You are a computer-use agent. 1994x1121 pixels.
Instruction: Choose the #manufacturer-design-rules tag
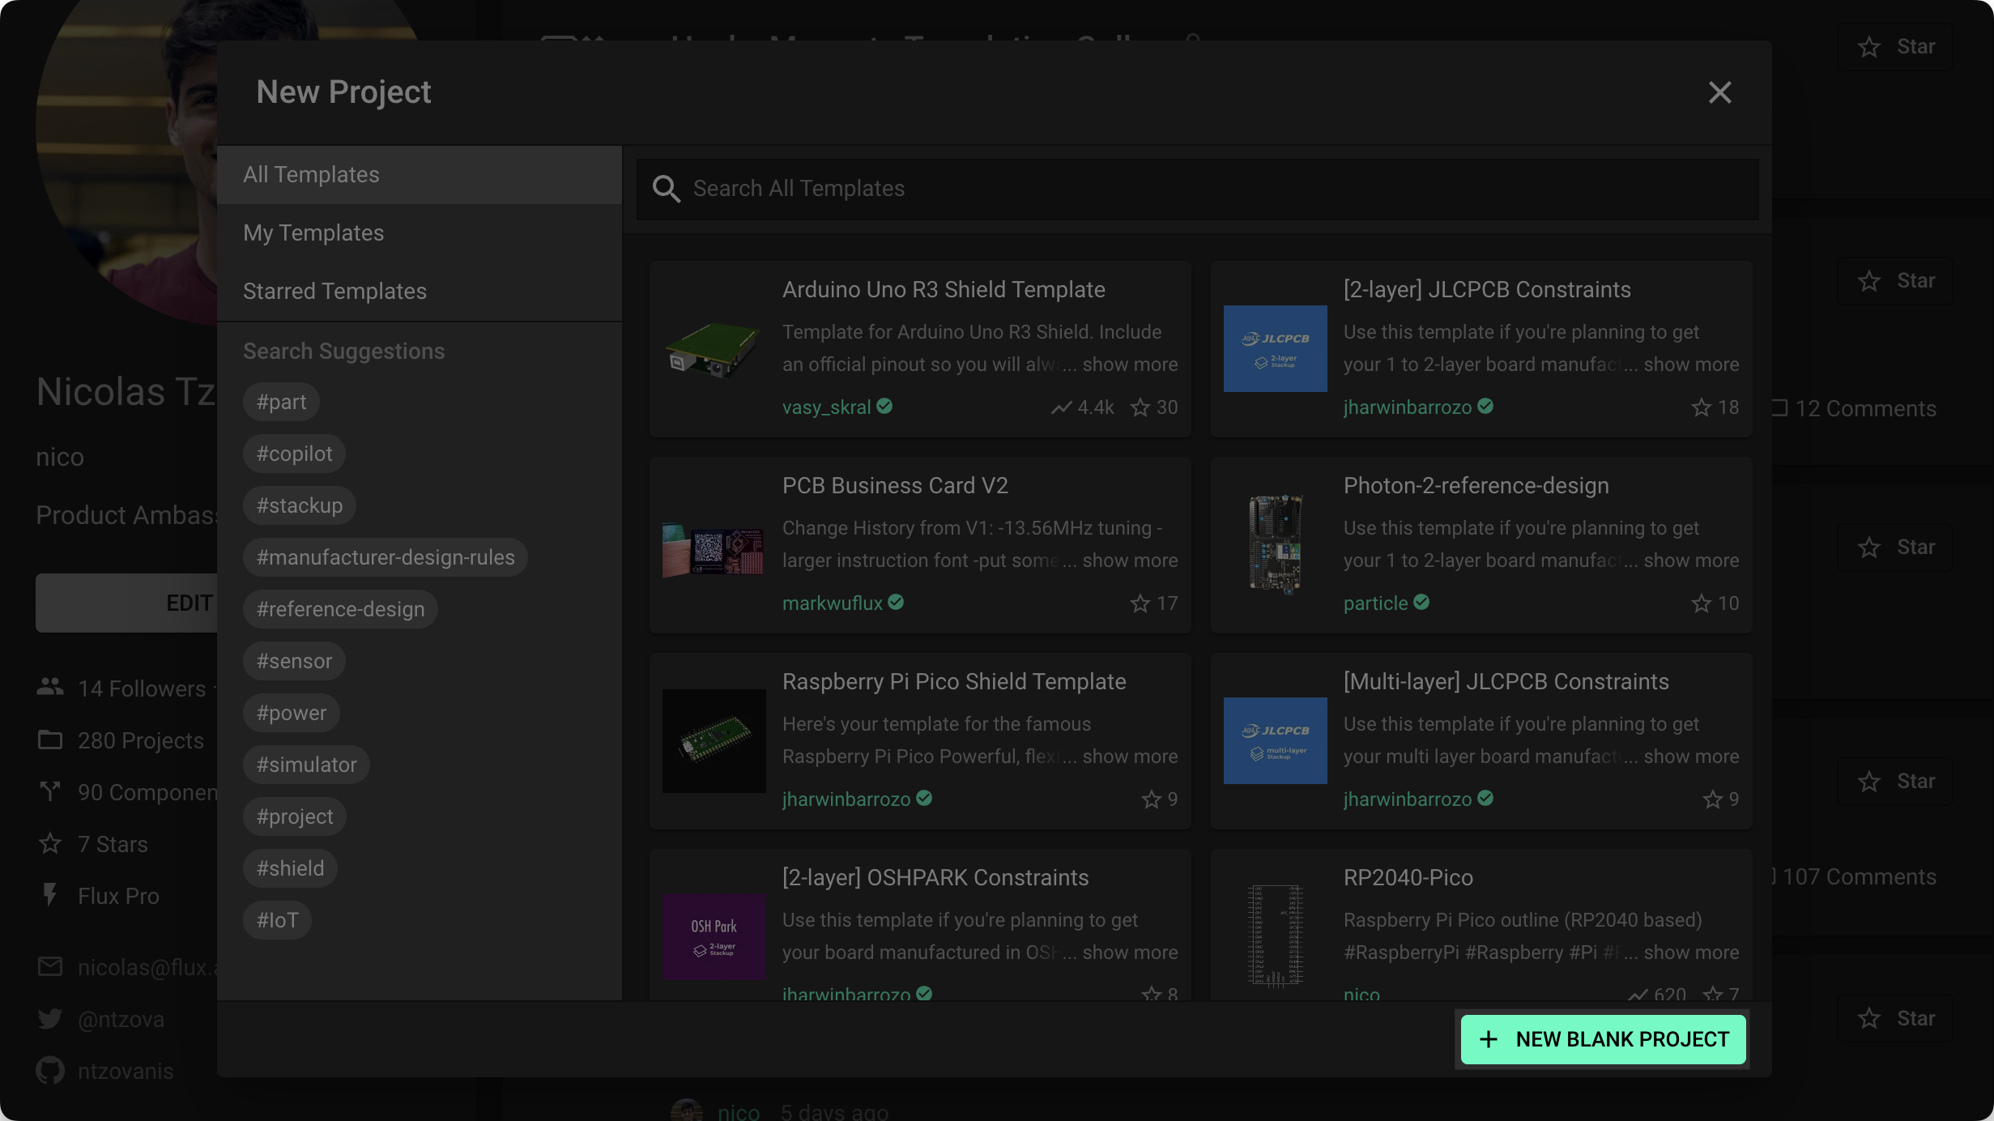(386, 558)
